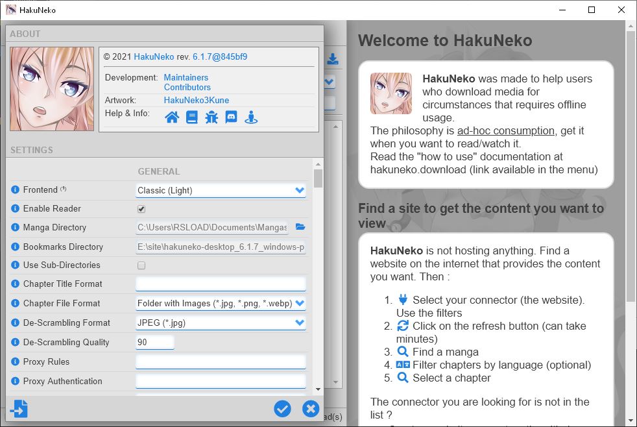Click the welcome page vertical scrollbar thumb
Image resolution: width=637 pixels, height=427 pixels.
click(x=631, y=166)
